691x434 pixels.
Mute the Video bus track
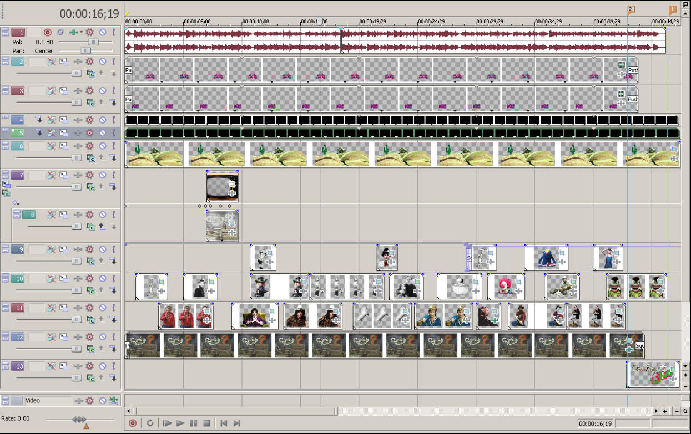point(103,400)
